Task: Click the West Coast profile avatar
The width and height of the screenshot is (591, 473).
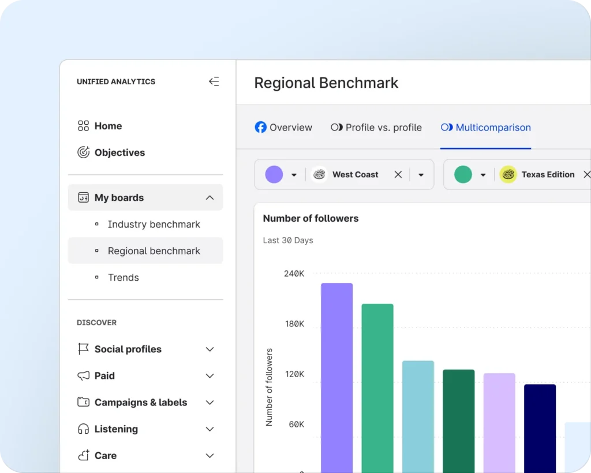Action: click(319, 174)
